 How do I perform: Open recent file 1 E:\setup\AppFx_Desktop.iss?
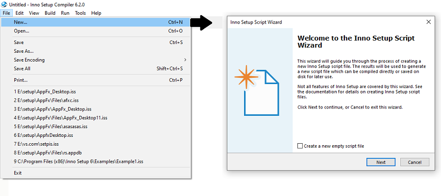click(x=96, y=91)
